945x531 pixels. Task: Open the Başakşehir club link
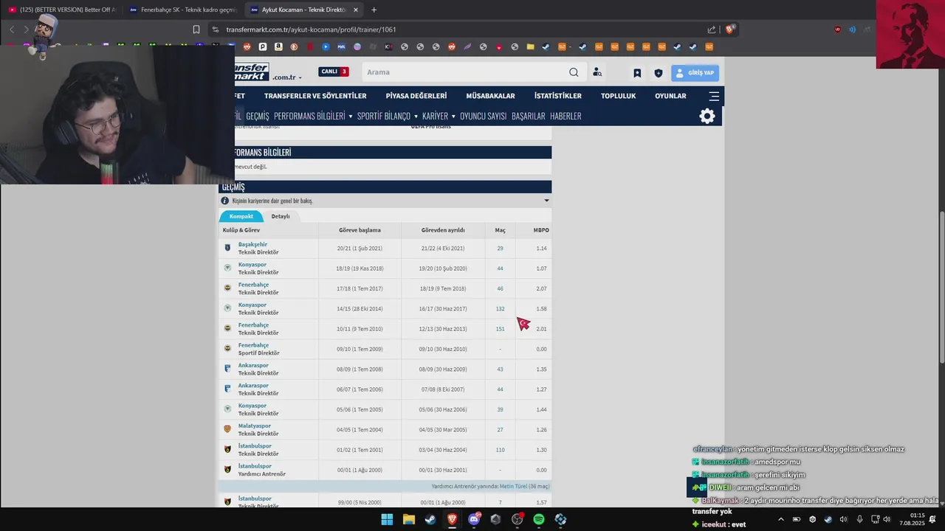tap(252, 244)
